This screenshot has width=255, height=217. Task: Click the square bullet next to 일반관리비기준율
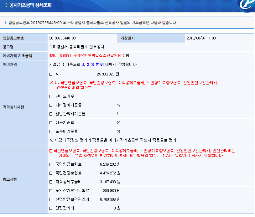click(51, 114)
